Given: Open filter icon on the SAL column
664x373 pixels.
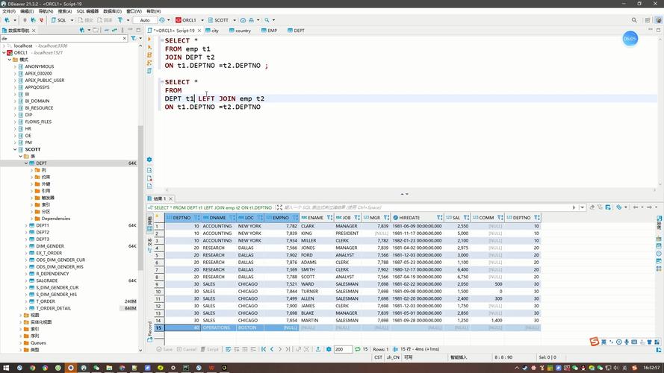Looking at the screenshot, I should click(466, 217).
